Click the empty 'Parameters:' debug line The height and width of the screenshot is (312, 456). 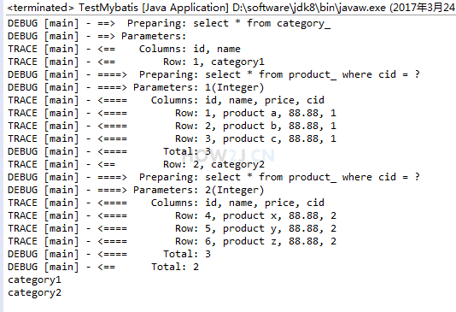(x=96, y=36)
